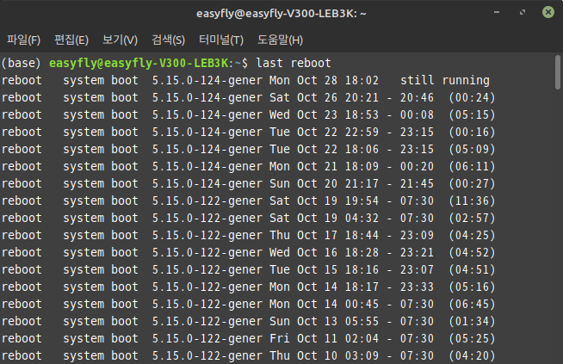Click the "Sat Oct 19 04:32" boot date
563x364 pixels.
(324, 219)
